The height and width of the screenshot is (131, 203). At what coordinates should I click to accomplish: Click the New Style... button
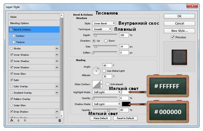pos(179,31)
